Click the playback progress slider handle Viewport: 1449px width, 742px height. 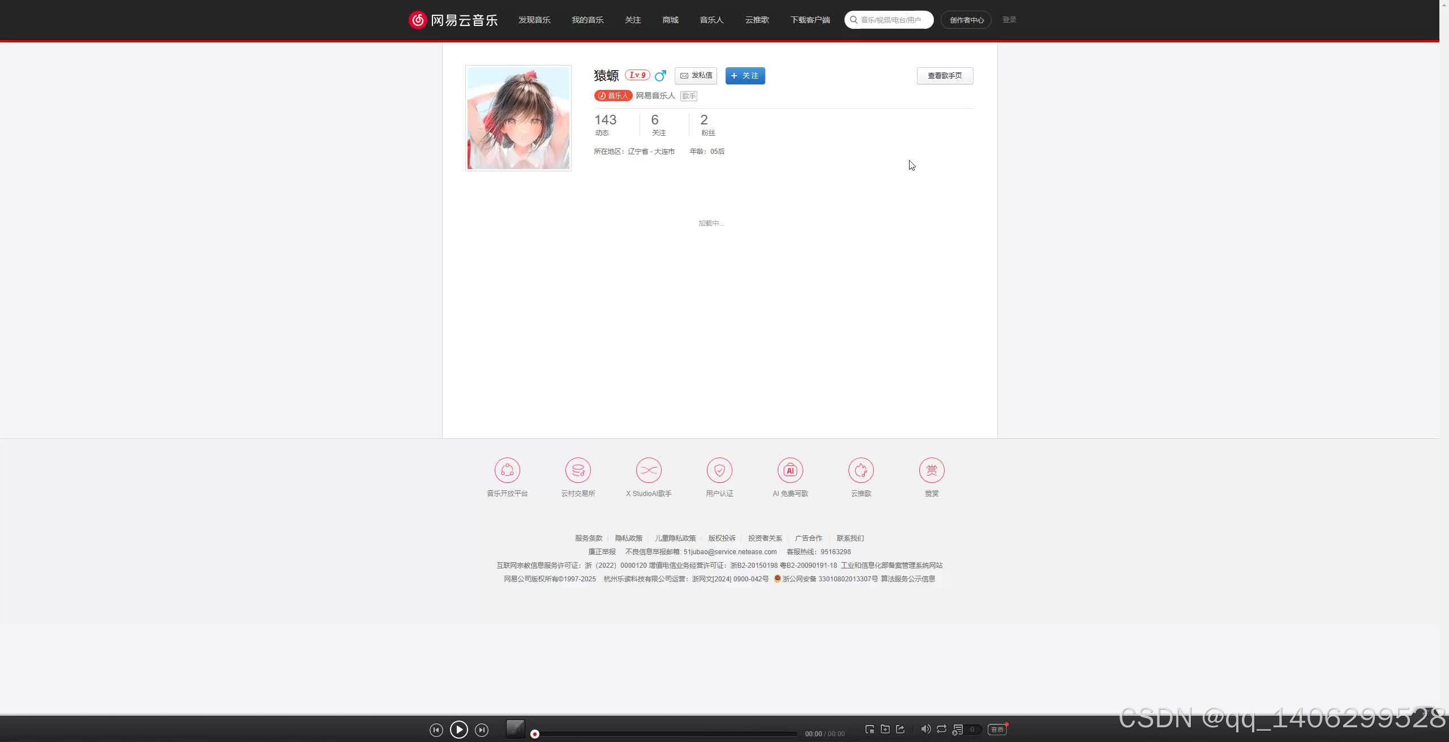click(x=534, y=734)
